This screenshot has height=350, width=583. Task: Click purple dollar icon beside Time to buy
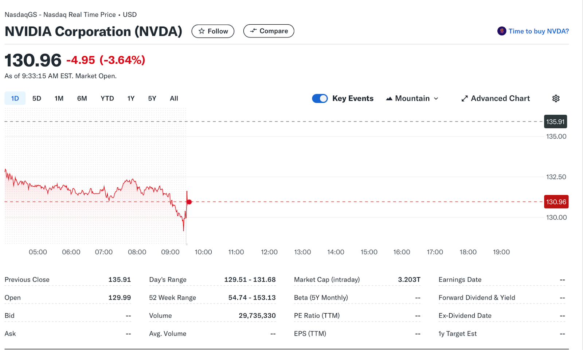(x=502, y=31)
